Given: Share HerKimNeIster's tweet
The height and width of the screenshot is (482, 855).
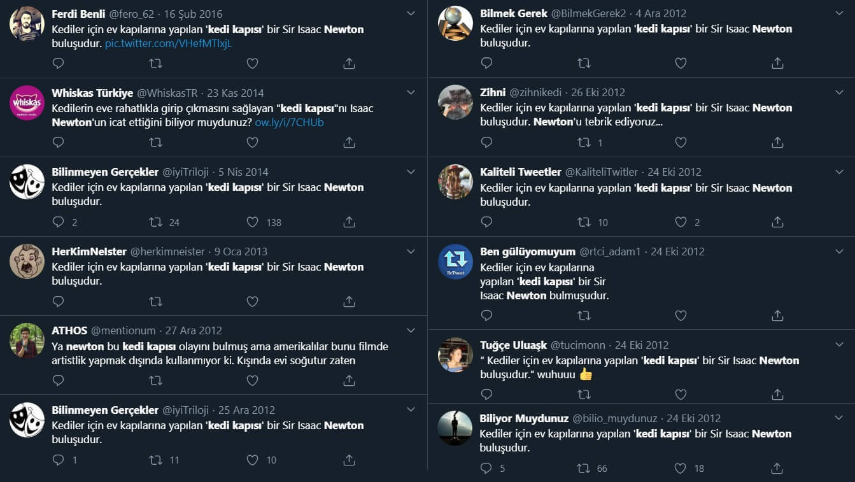Looking at the screenshot, I should tap(349, 301).
